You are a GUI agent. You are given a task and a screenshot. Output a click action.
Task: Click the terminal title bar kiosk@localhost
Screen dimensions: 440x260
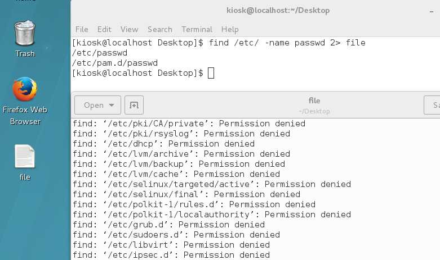point(278,10)
